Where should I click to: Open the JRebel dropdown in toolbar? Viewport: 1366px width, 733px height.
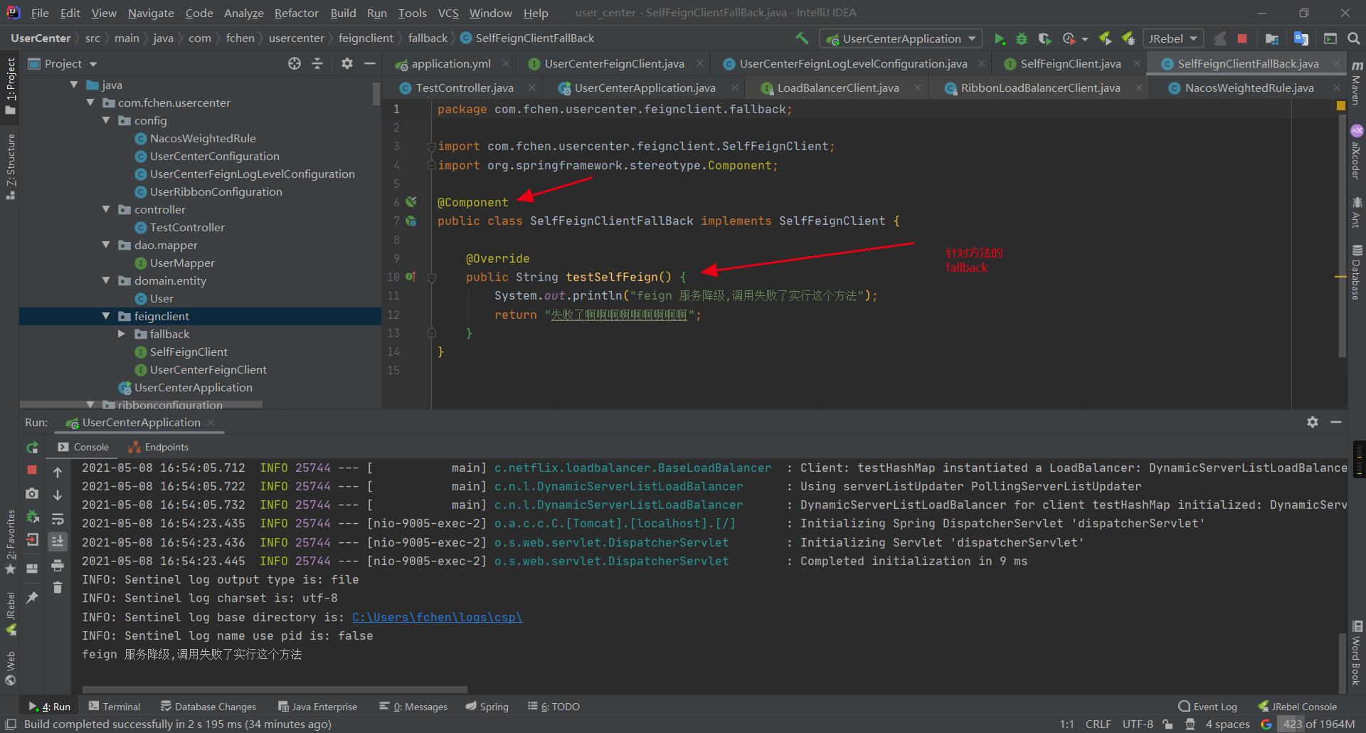coord(1172,38)
